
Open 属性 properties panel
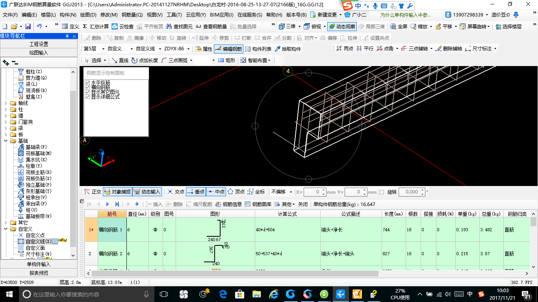click(204, 49)
